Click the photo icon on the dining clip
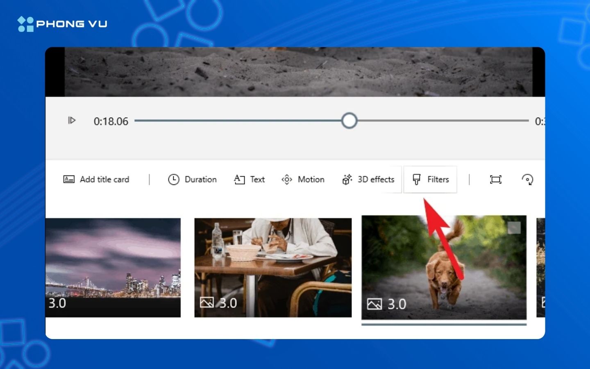 206,303
